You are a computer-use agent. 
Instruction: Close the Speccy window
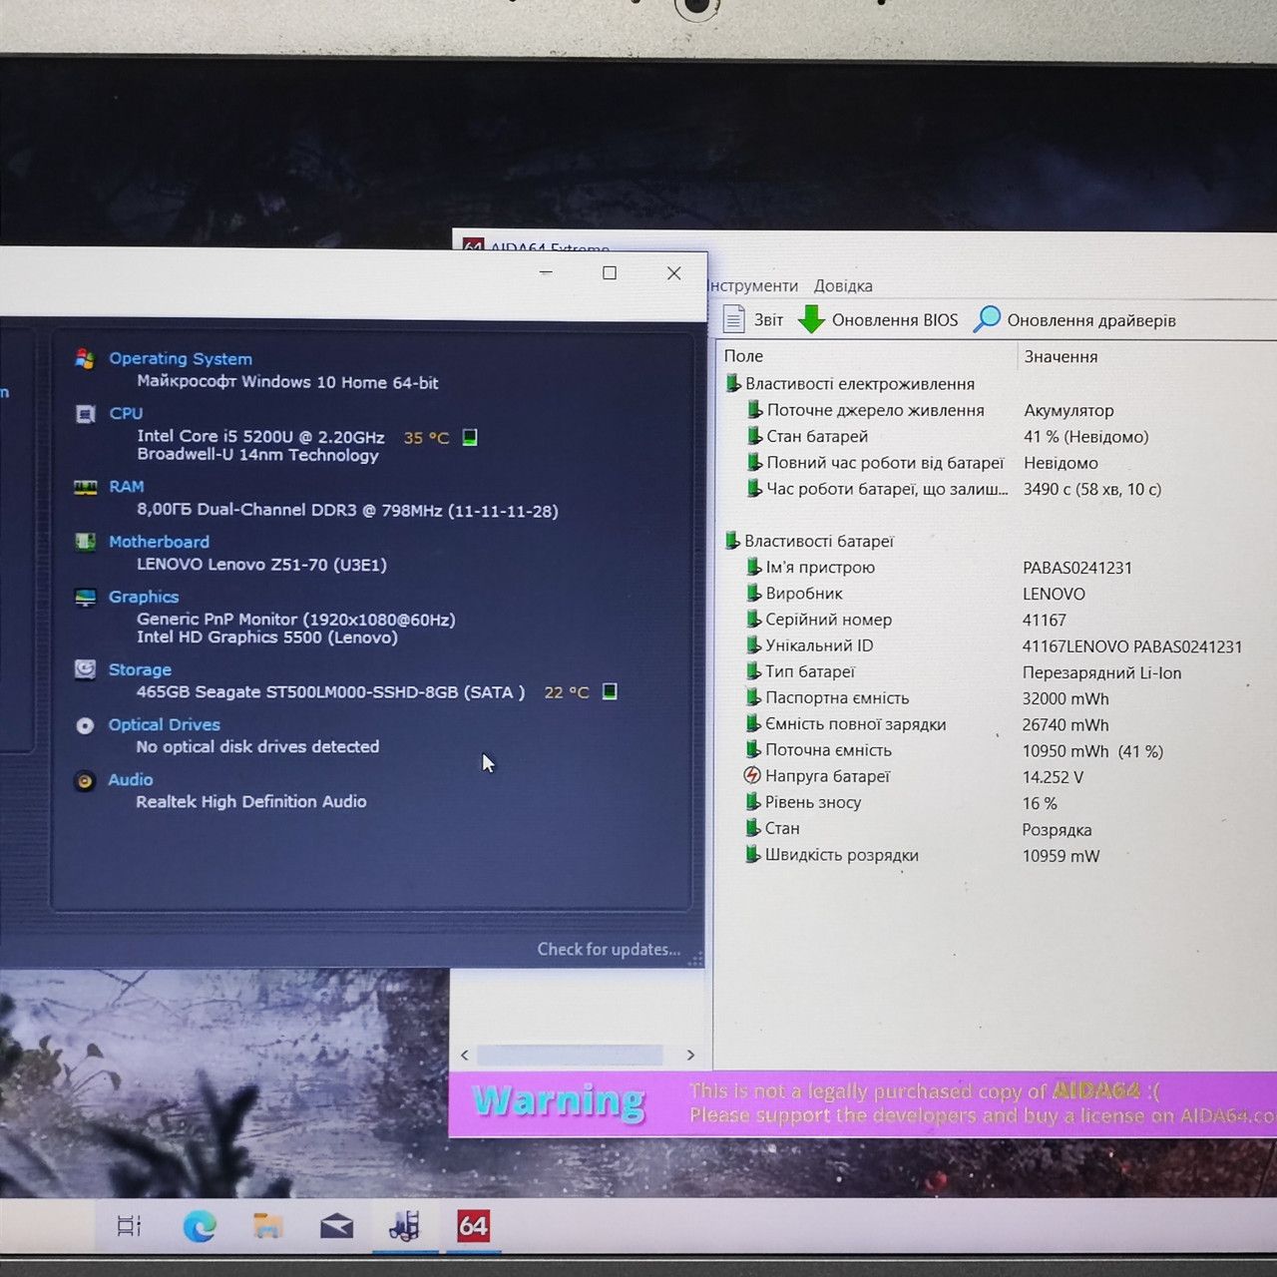pos(674,272)
